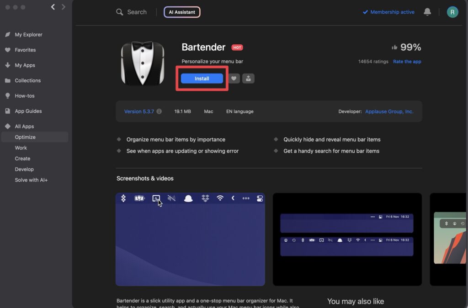The height and width of the screenshot is (308, 468).
Task: Open the notifications bell
Action: [x=427, y=12]
